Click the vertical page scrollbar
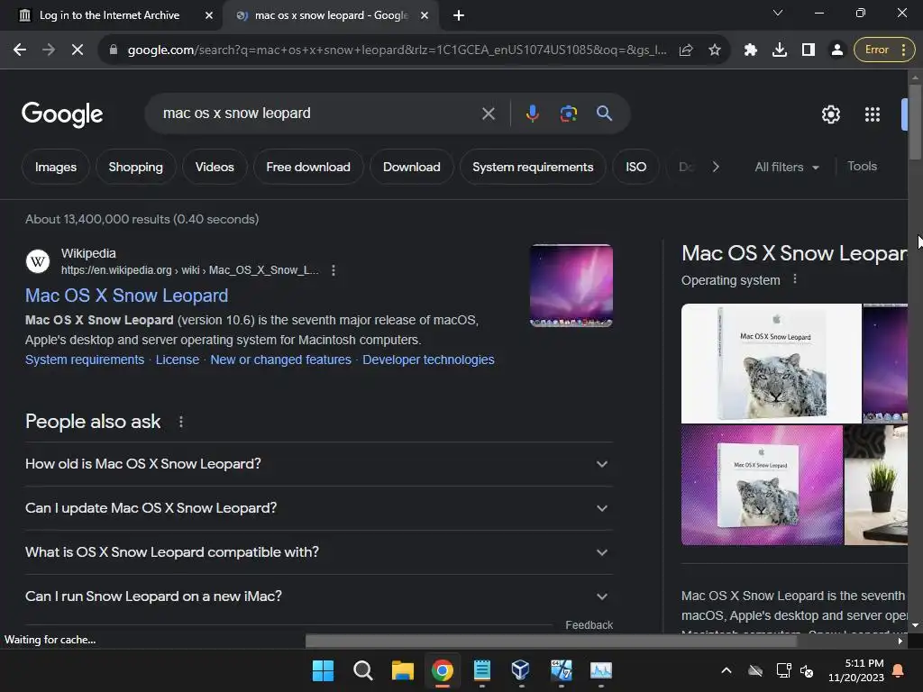 tap(915, 122)
